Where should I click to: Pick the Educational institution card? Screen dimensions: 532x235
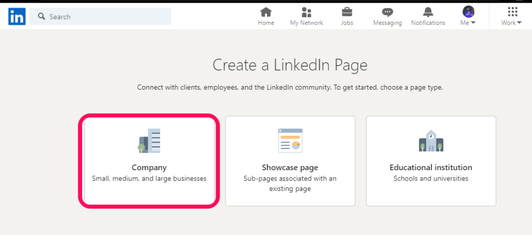tap(431, 161)
